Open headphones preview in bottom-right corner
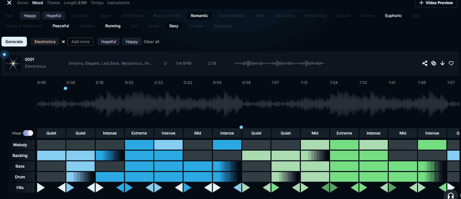The image size is (461, 199). click(x=450, y=195)
